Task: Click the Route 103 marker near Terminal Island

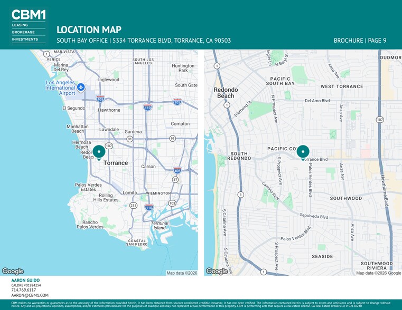Action: coord(172,203)
